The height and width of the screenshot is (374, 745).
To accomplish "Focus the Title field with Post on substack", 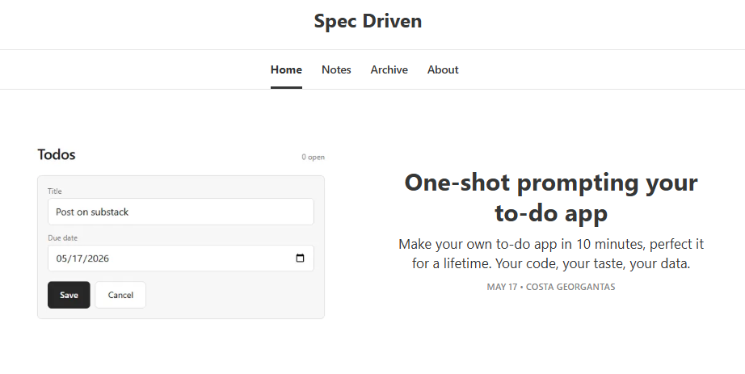I will pos(180,212).
